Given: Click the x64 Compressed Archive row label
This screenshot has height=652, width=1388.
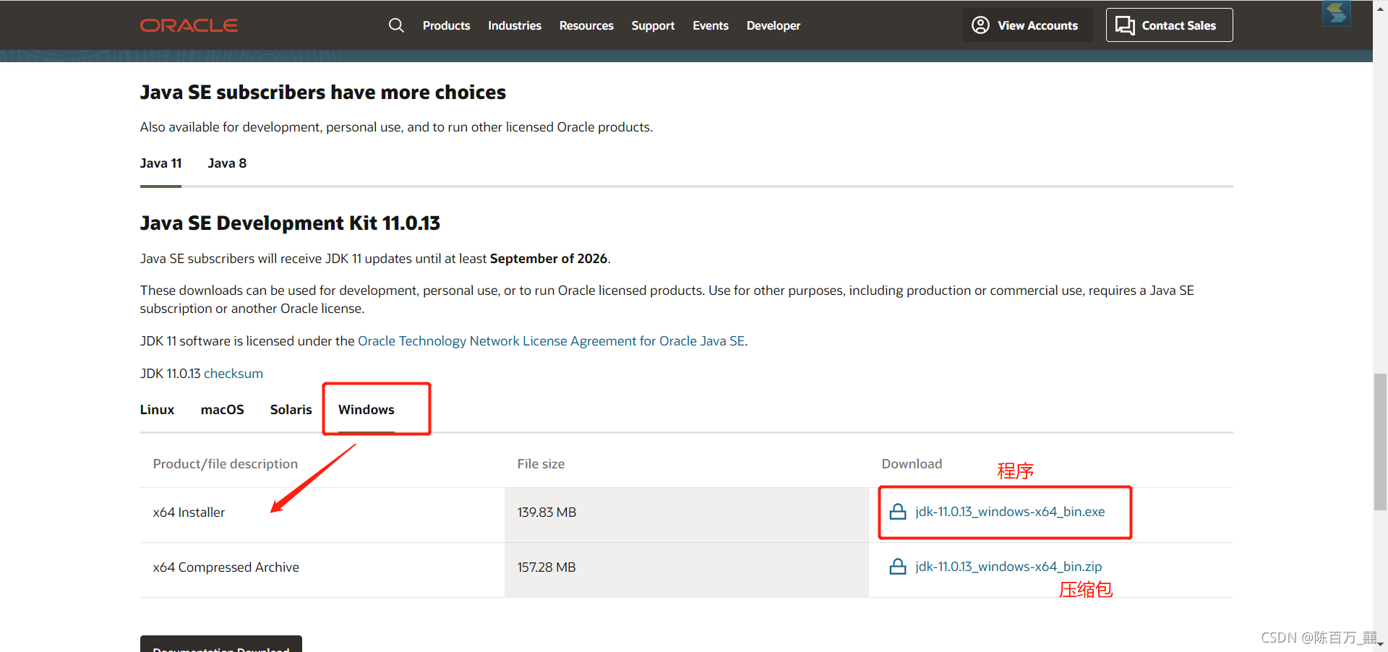Looking at the screenshot, I should [226, 567].
